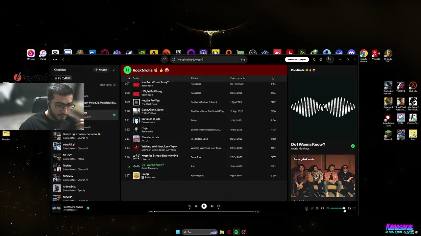Open the Friend Activity icon
The width and height of the screenshot is (421, 236).
click(321, 60)
